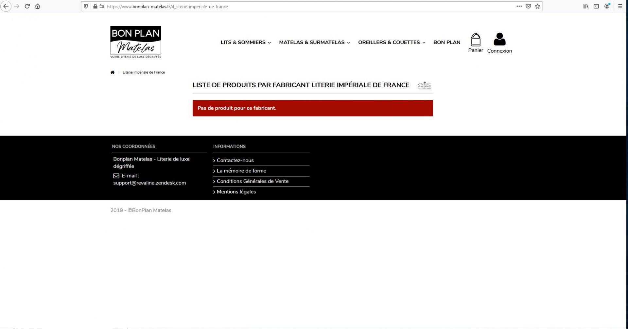628x329 pixels.
Task: Bookmark this page with the star
Action: (537, 6)
